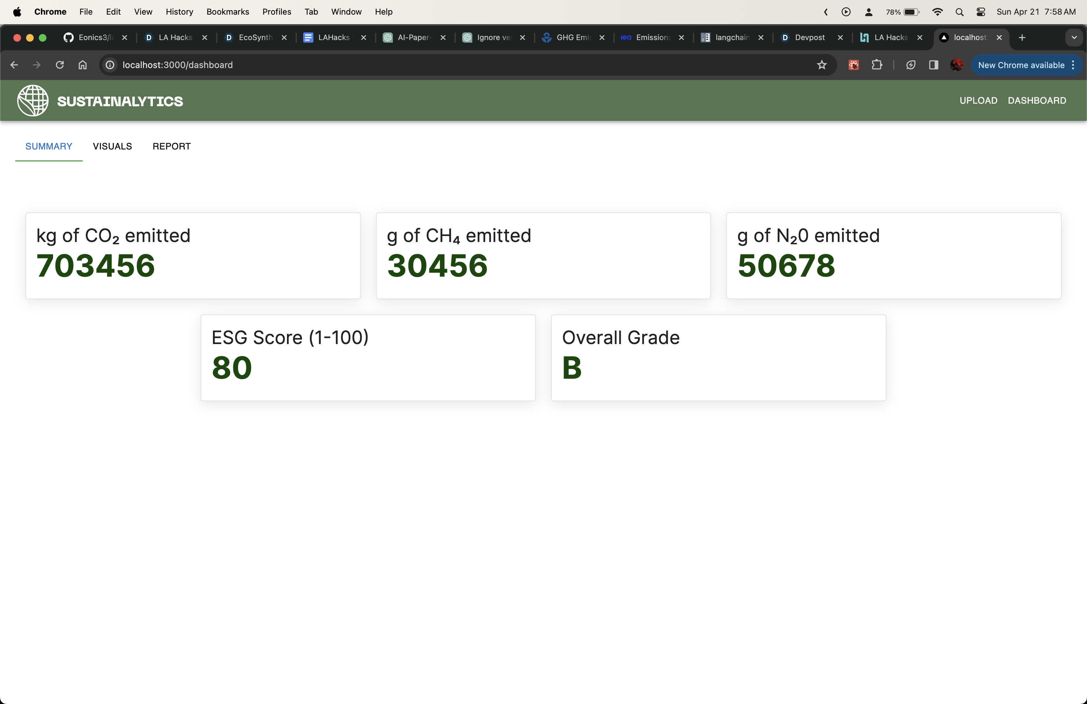
Task: Click New Chrome available button
Action: click(x=1021, y=65)
